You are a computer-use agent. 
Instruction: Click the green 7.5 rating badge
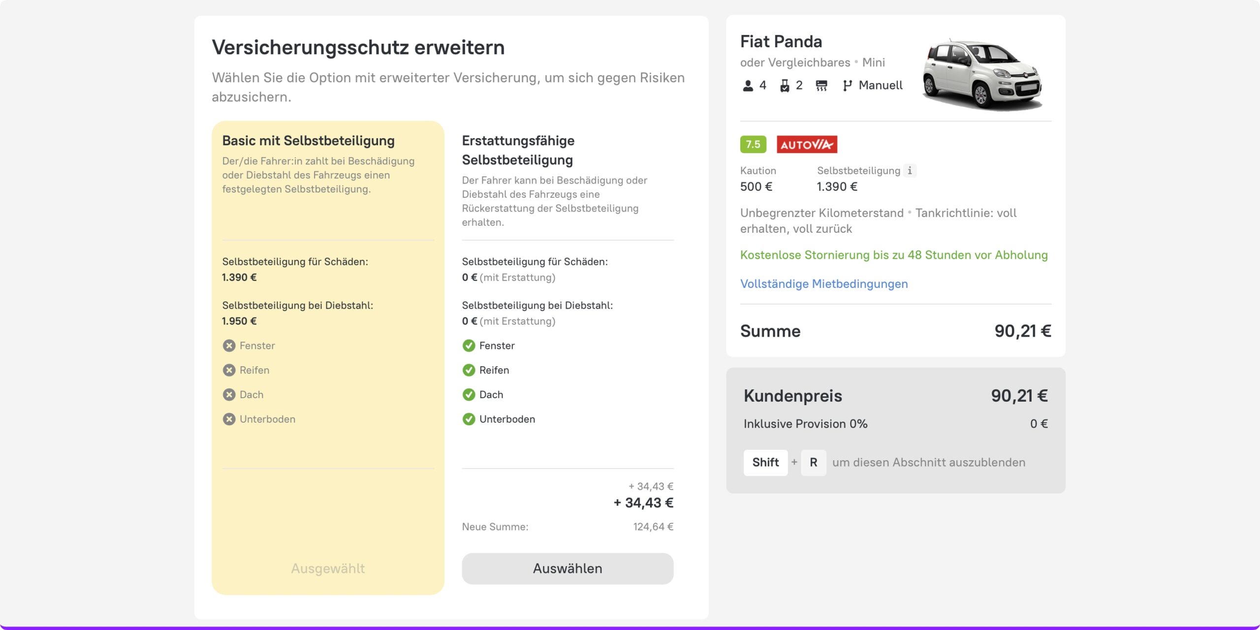tap(753, 144)
